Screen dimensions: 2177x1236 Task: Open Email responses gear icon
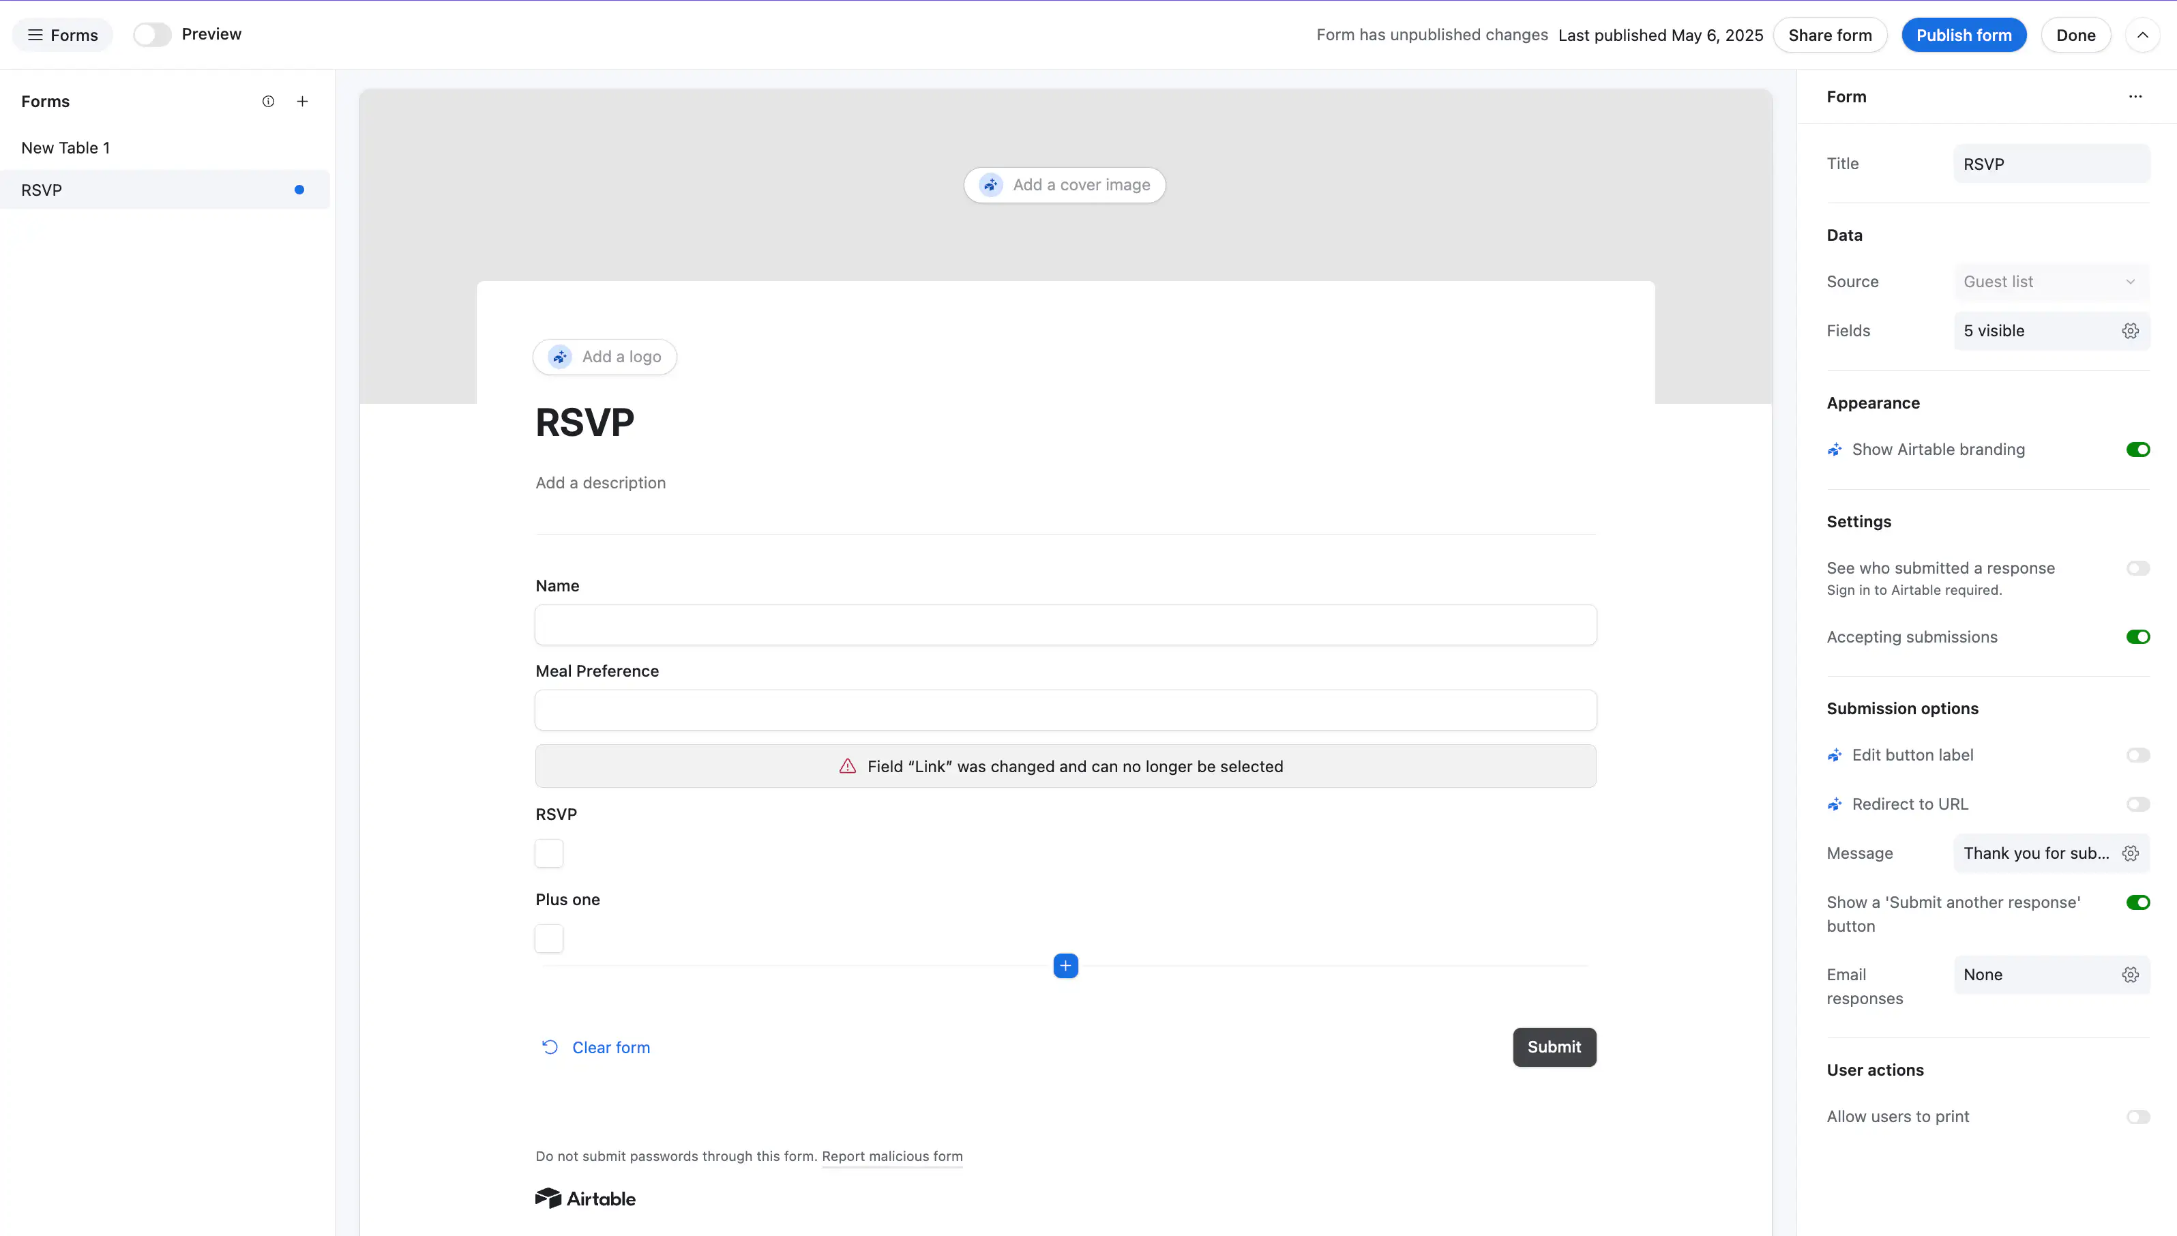click(x=2131, y=975)
